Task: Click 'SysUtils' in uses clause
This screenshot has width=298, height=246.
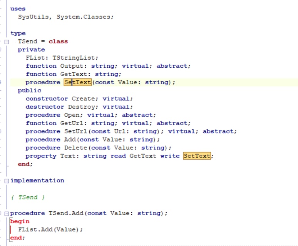Action: [33, 17]
